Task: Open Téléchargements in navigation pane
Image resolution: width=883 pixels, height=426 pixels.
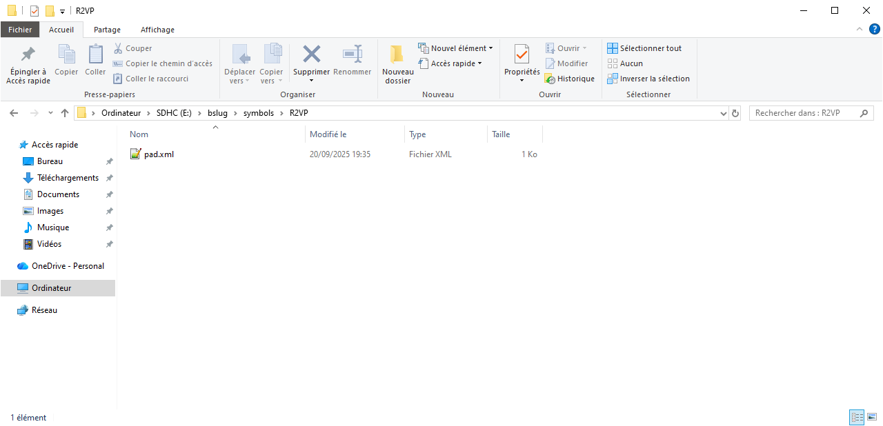Action: [68, 178]
